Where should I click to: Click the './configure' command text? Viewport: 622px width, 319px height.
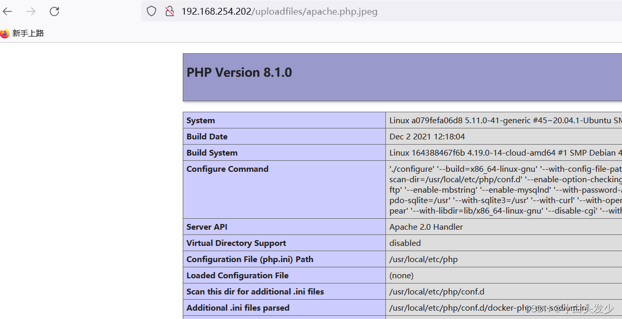click(x=506, y=190)
